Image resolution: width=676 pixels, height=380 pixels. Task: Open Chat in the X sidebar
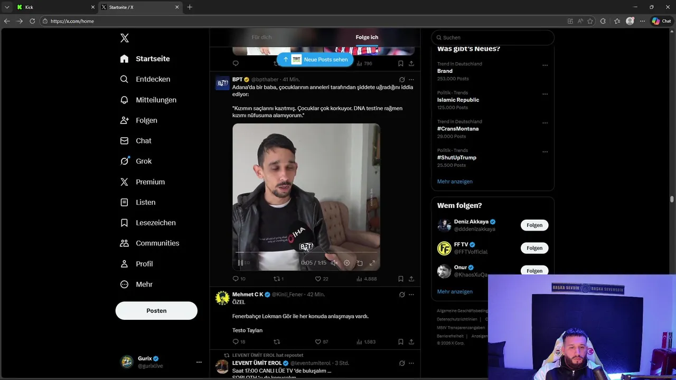click(x=136, y=141)
